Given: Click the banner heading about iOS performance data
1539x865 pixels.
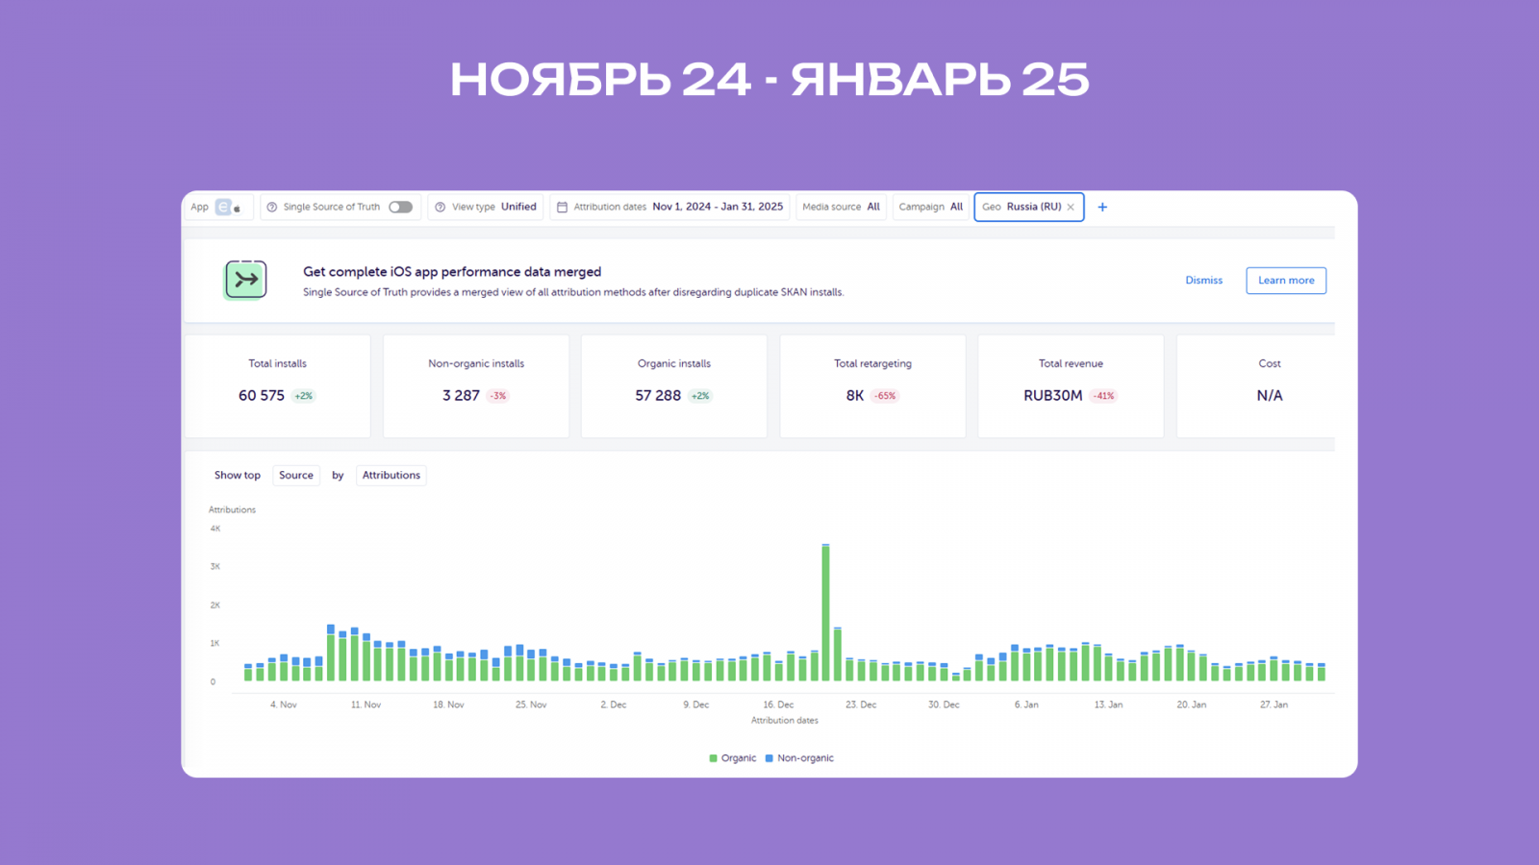Looking at the screenshot, I should [452, 272].
